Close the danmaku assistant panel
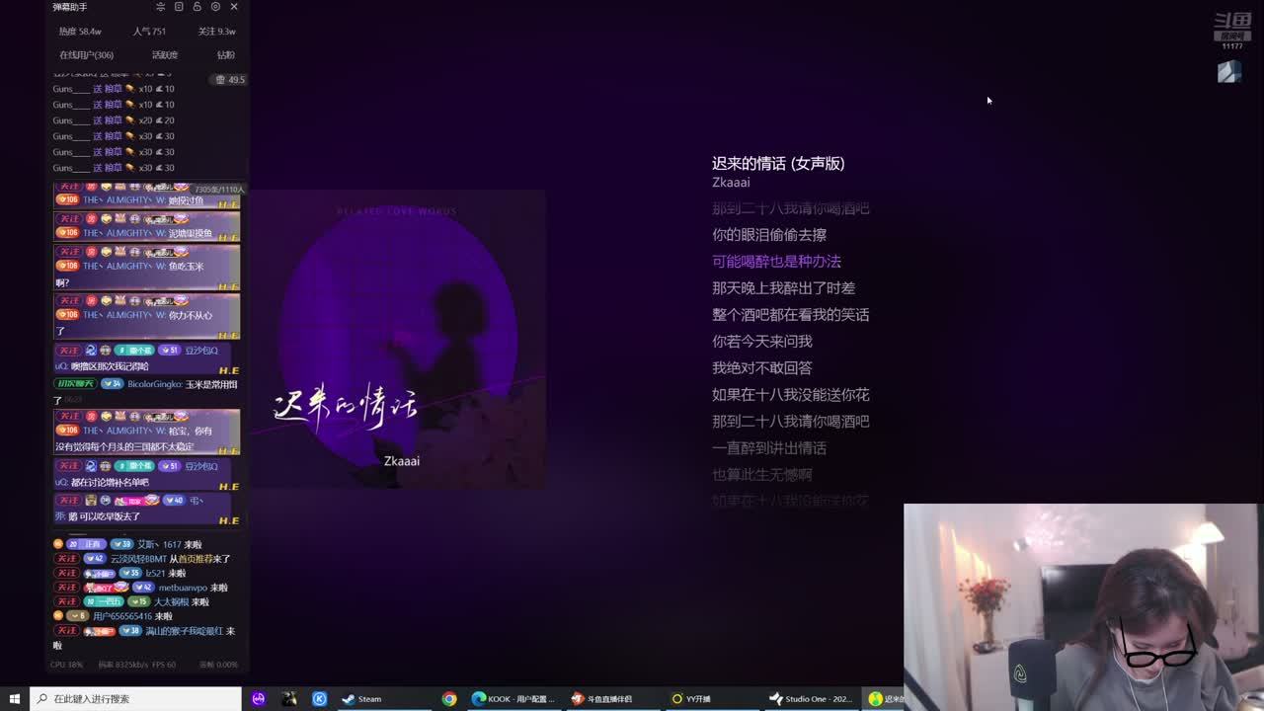 tap(234, 7)
